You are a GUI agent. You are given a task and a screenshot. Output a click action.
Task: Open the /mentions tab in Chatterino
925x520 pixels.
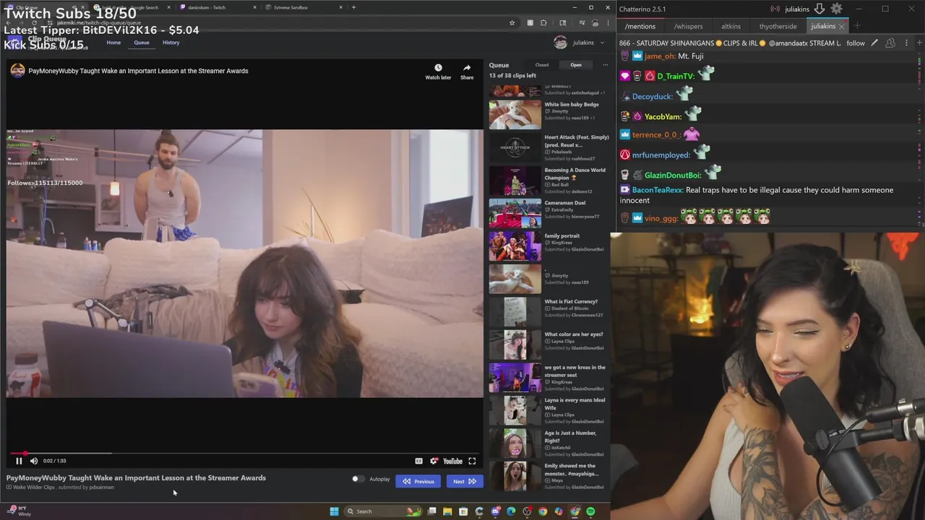point(640,26)
